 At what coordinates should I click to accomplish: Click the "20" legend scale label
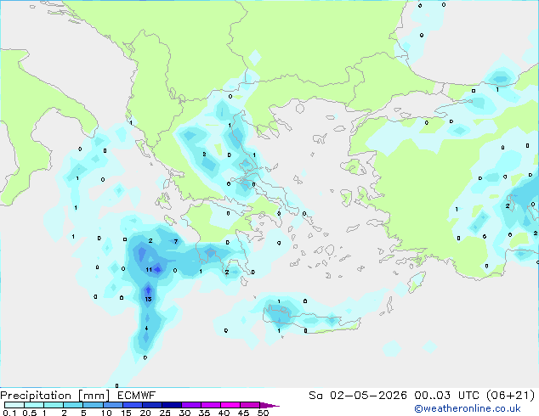[x=145, y=413]
